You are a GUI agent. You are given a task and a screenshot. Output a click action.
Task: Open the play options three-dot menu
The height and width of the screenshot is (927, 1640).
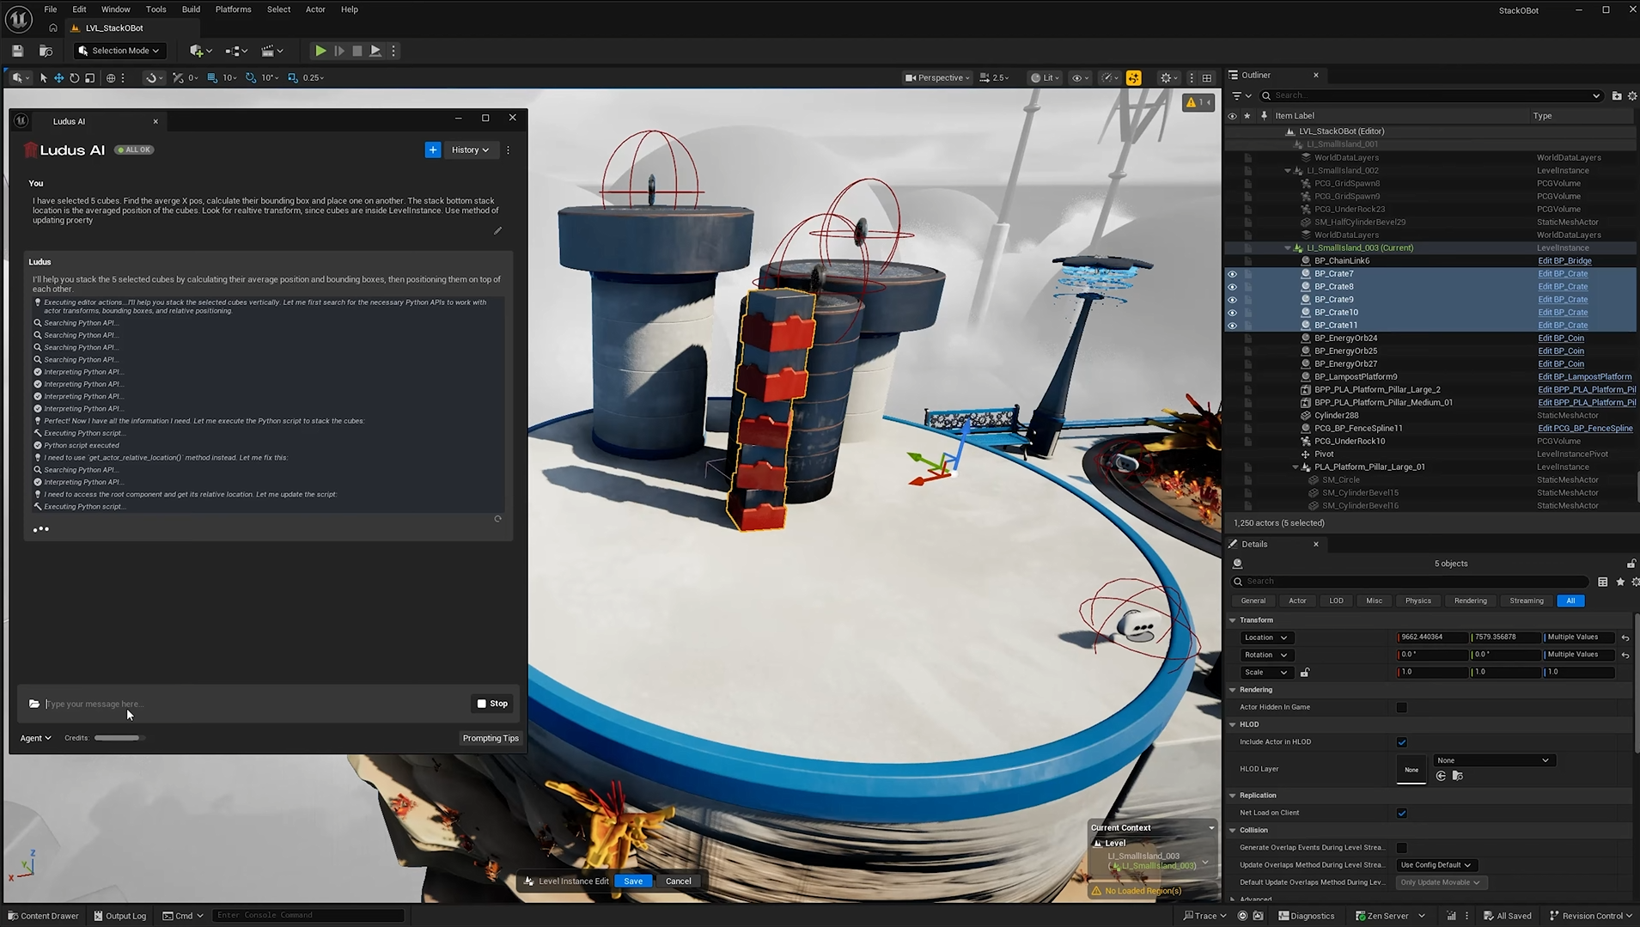coord(393,51)
